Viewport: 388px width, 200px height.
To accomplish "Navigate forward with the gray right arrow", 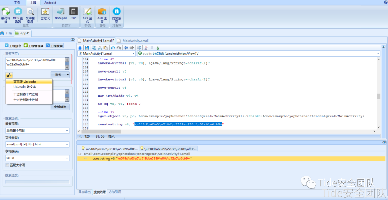I will point(131,48).
